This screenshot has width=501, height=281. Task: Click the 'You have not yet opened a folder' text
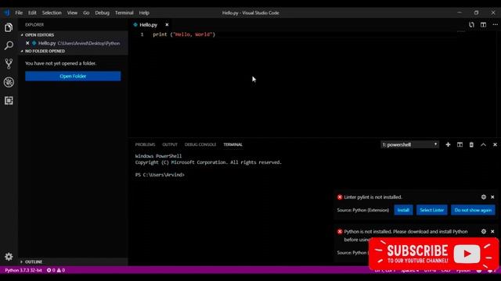tap(61, 63)
